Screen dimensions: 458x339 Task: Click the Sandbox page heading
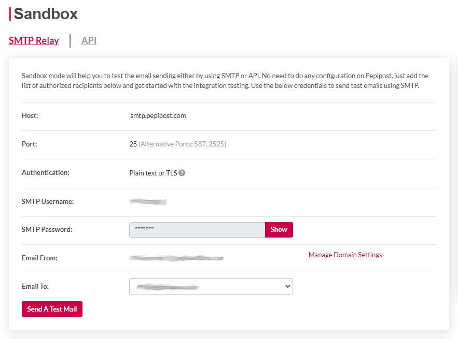pos(46,13)
